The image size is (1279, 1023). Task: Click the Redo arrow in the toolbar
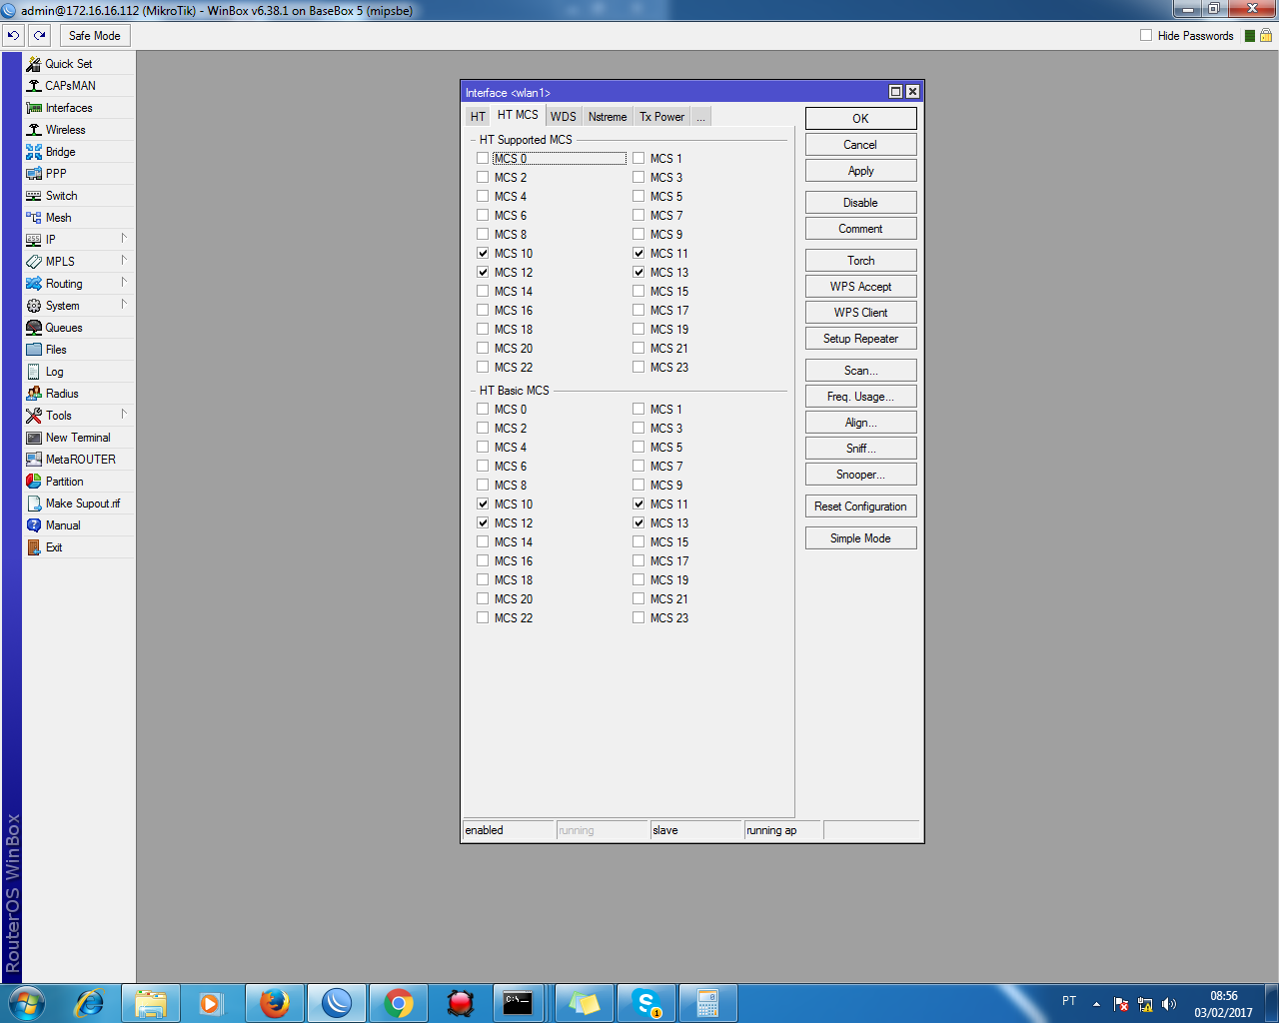[x=39, y=35]
